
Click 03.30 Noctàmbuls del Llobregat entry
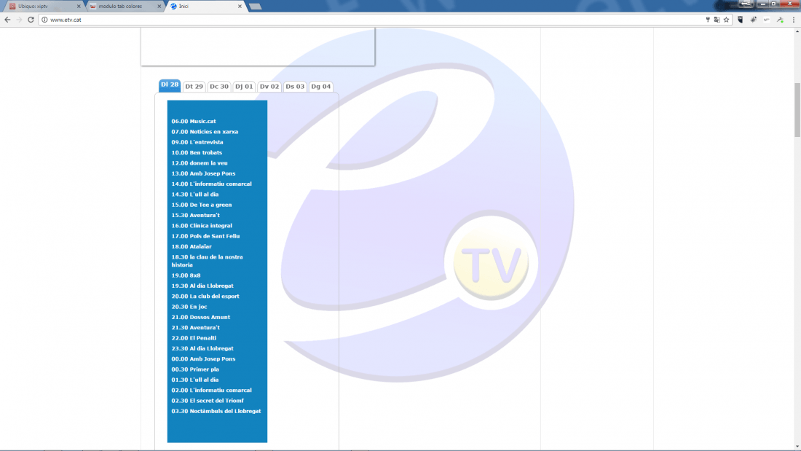click(216, 411)
